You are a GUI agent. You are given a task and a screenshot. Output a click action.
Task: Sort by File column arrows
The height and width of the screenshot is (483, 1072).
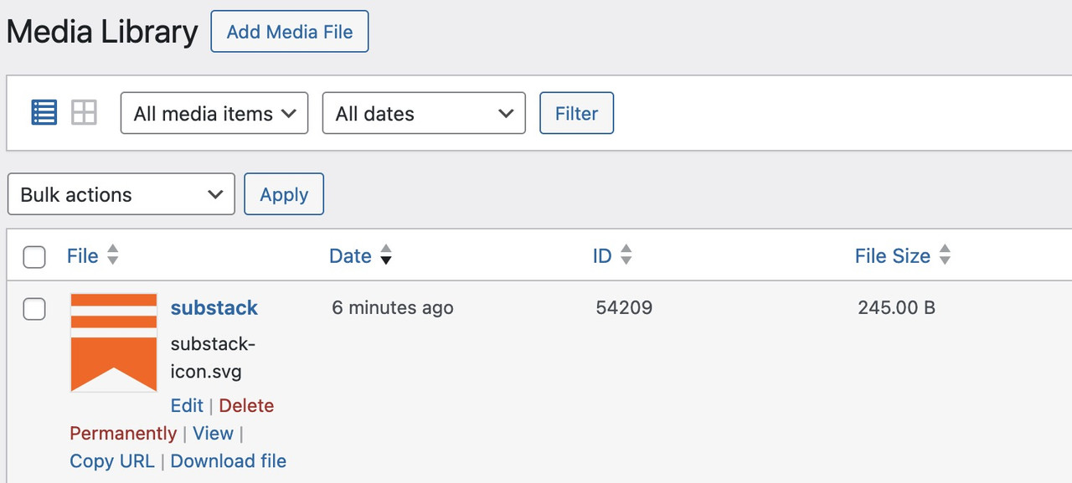pyautogui.click(x=112, y=255)
